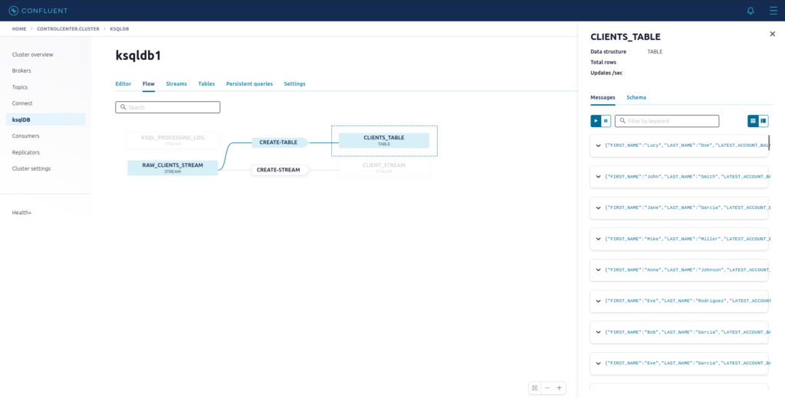Expand the Lucy Doe message row
This screenshot has height=398, width=785.
click(598, 145)
